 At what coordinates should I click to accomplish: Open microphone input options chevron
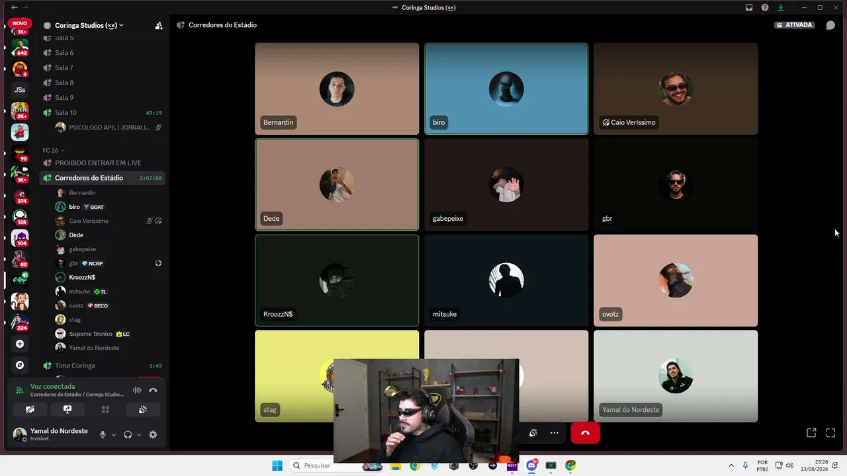click(114, 435)
